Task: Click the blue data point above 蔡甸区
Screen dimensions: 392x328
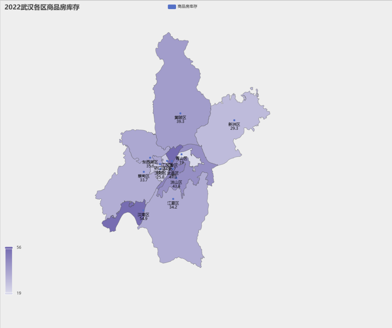Action: (144, 172)
